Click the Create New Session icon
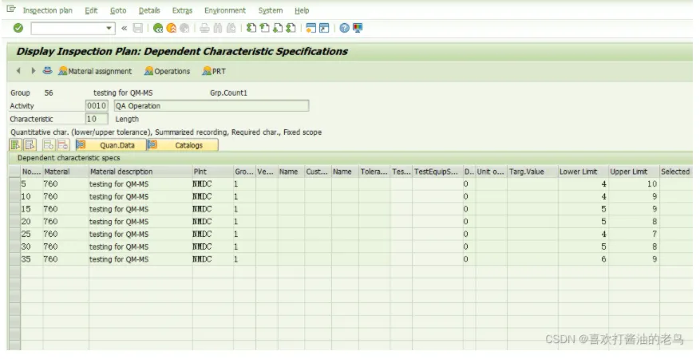The image size is (700, 359). tap(311, 28)
